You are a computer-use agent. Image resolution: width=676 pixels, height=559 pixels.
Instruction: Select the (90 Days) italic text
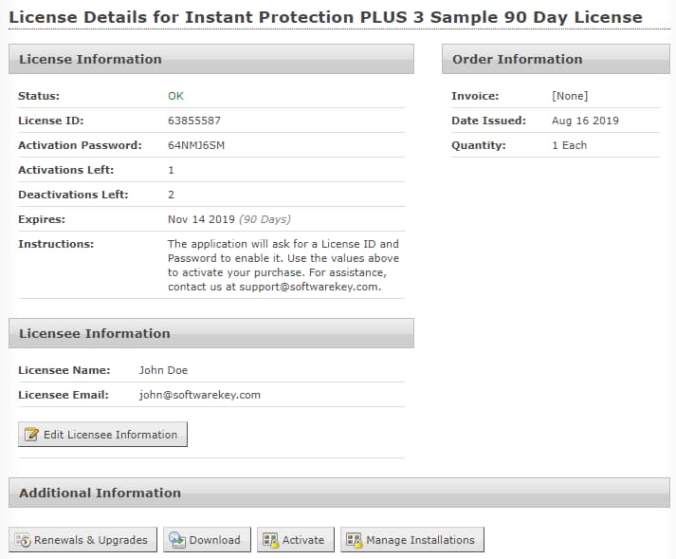265,219
